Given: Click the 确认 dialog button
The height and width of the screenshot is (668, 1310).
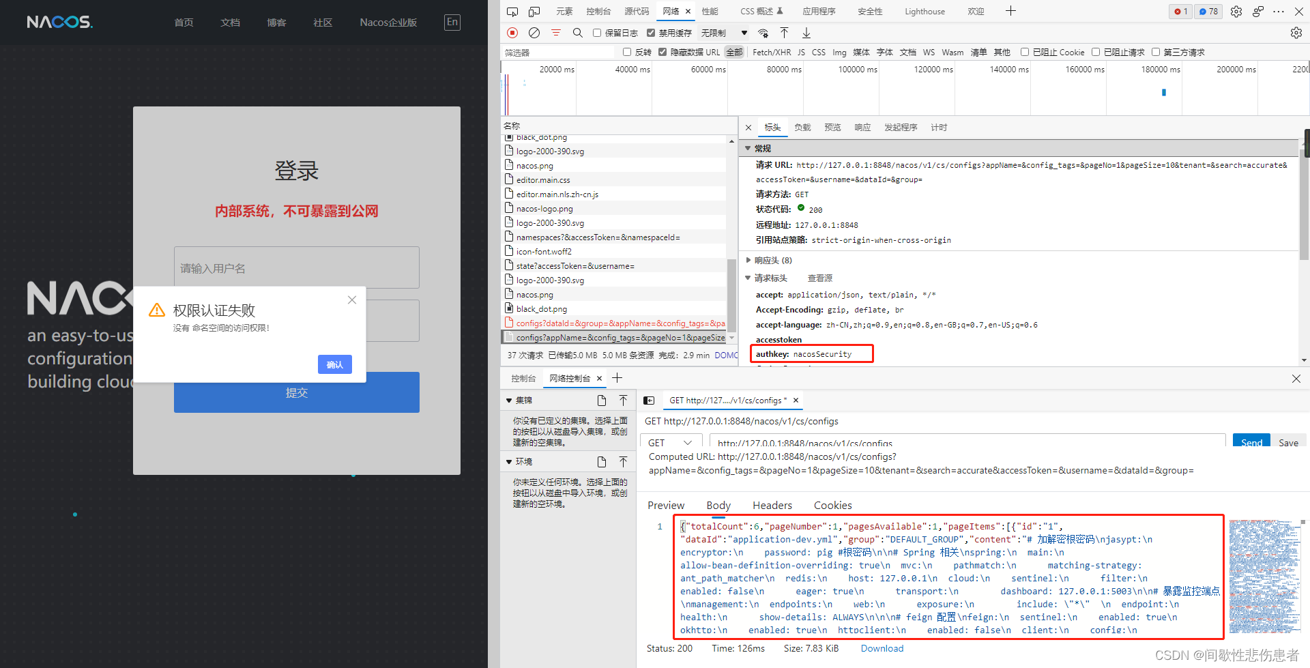Looking at the screenshot, I should (335, 364).
